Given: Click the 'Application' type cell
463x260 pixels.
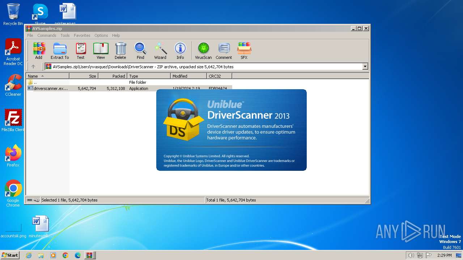Looking at the screenshot, I should (x=139, y=88).
